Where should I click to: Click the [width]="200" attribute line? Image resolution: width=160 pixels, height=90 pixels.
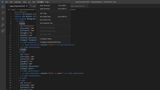point(26,64)
